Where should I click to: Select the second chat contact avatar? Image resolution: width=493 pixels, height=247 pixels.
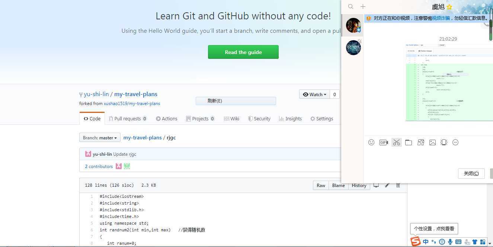[x=353, y=47]
